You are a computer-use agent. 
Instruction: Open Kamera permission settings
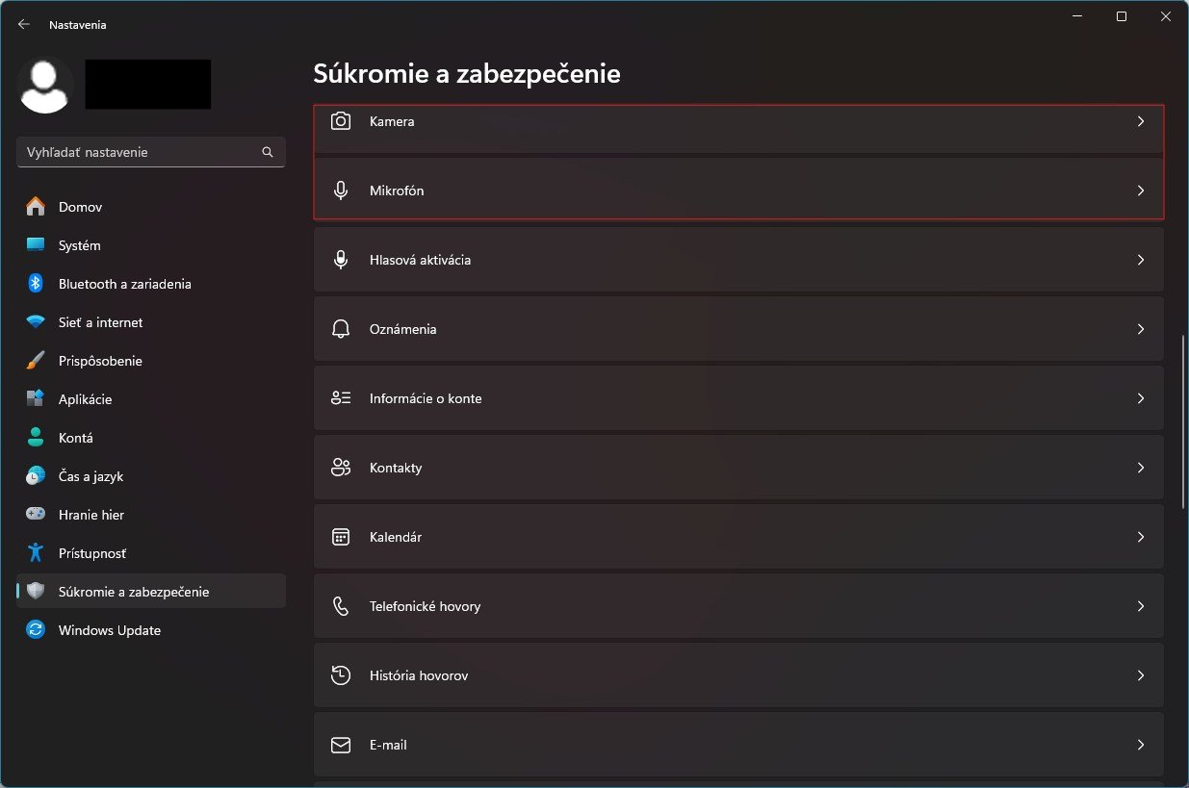(x=738, y=128)
